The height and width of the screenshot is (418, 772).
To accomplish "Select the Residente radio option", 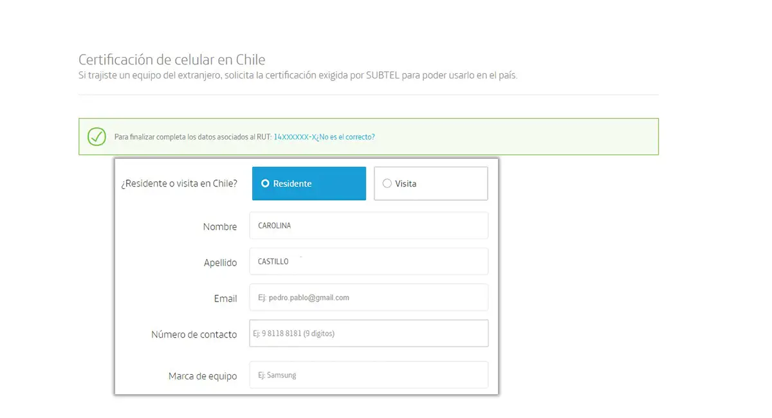I will (309, 183).
